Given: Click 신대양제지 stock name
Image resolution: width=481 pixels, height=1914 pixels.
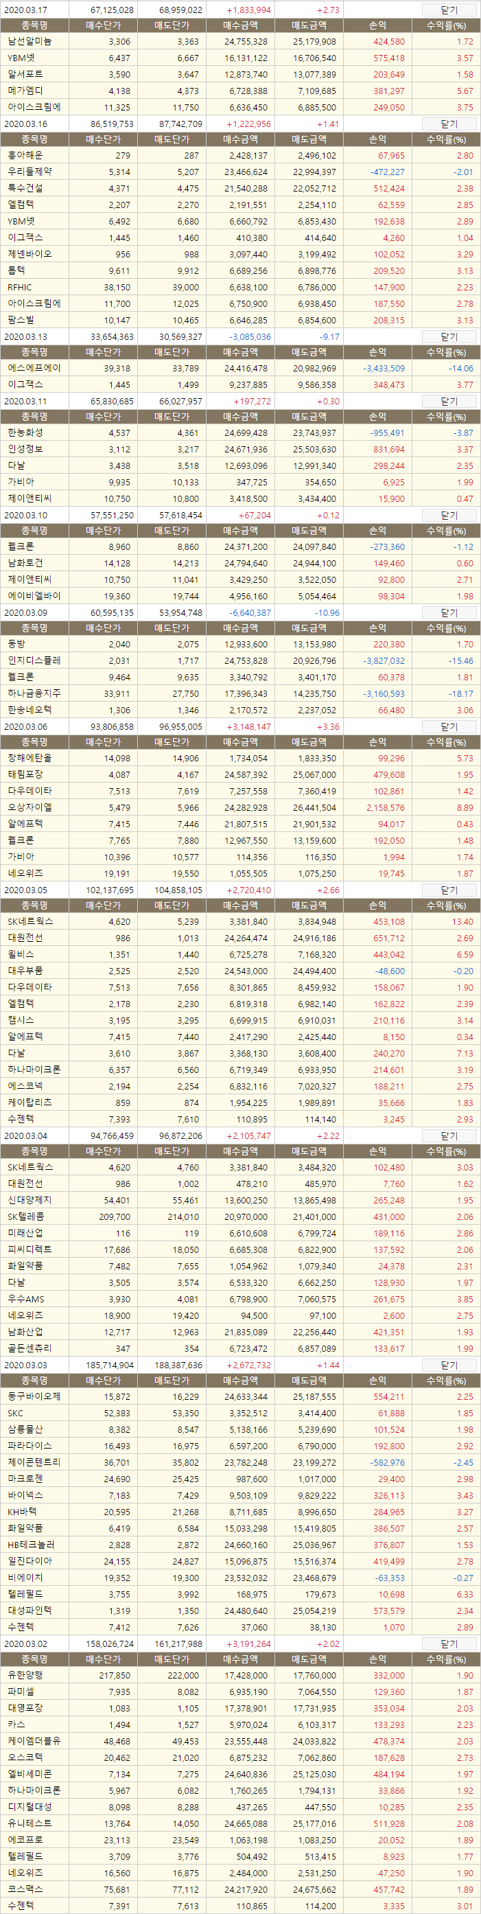Looking at the screenshot, I should coord(30,1201).
